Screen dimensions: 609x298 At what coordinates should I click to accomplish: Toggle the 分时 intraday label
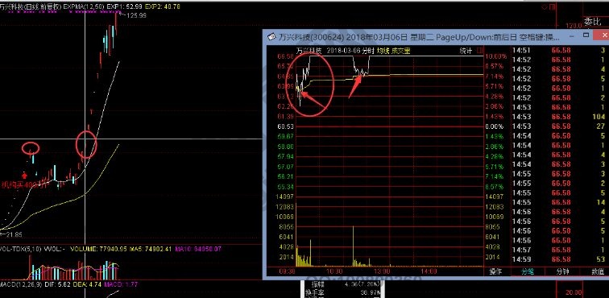pos(367,51)
